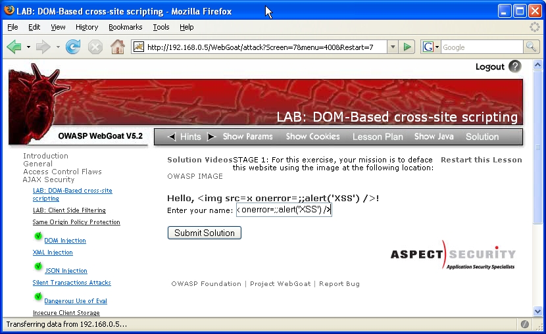Click the green Go arrow button
This screenshot has height=334, width=546.
click(408, 47)
